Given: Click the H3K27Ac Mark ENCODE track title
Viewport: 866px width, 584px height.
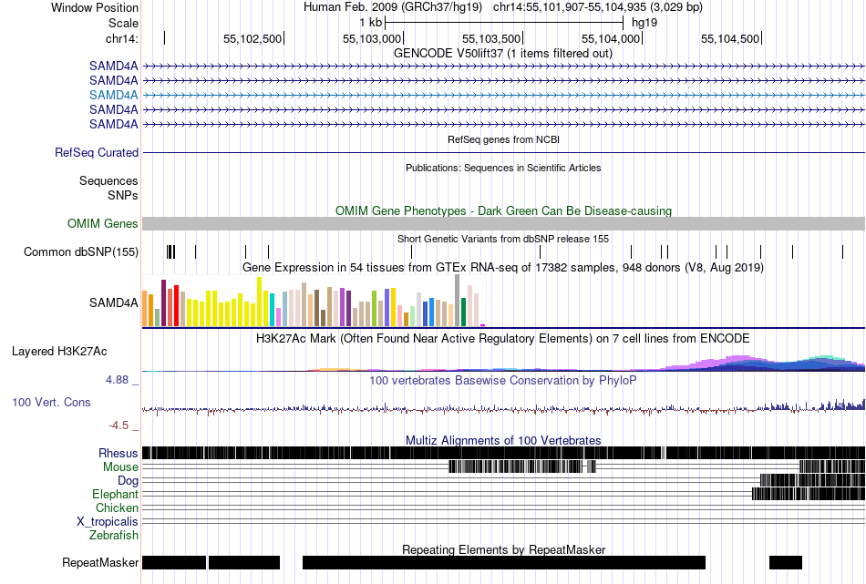Looking at the screenshot, I should coord(503,338).
